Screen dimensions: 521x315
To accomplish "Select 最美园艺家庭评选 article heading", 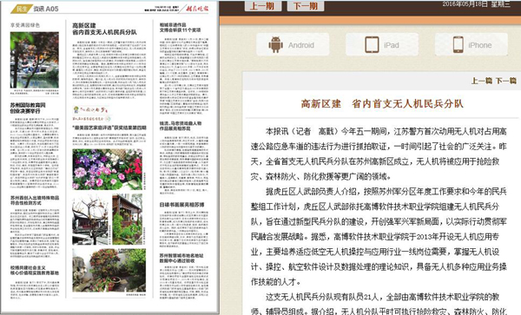I will pos(109,128).
